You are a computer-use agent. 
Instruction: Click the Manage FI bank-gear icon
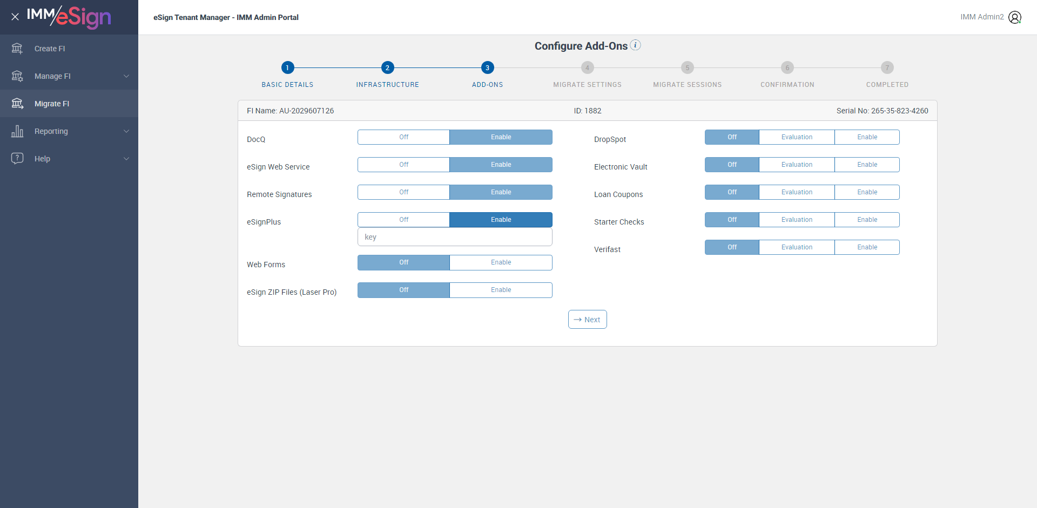(17, 76)
